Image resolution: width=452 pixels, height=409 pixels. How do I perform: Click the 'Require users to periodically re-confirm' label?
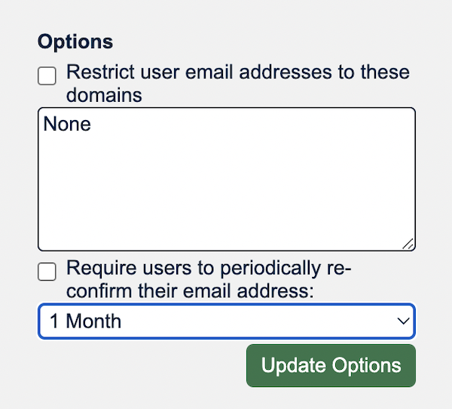click(x=209, y=279)
